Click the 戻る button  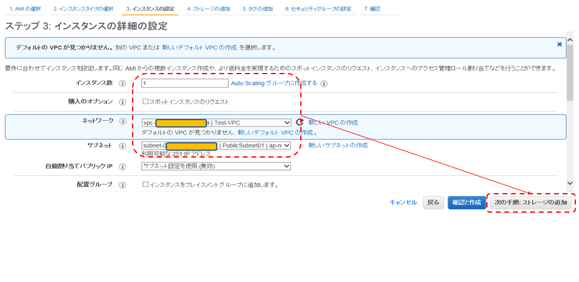pyautogui.click(x=433, y=202)
